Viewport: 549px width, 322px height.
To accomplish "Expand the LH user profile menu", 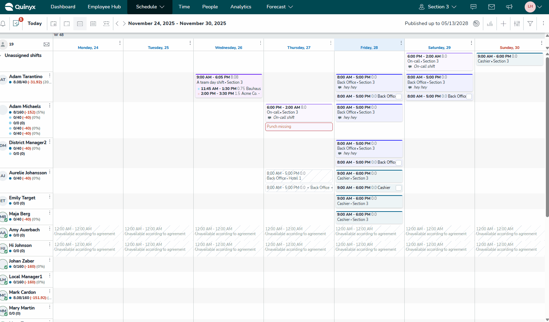I will [533, 7].
